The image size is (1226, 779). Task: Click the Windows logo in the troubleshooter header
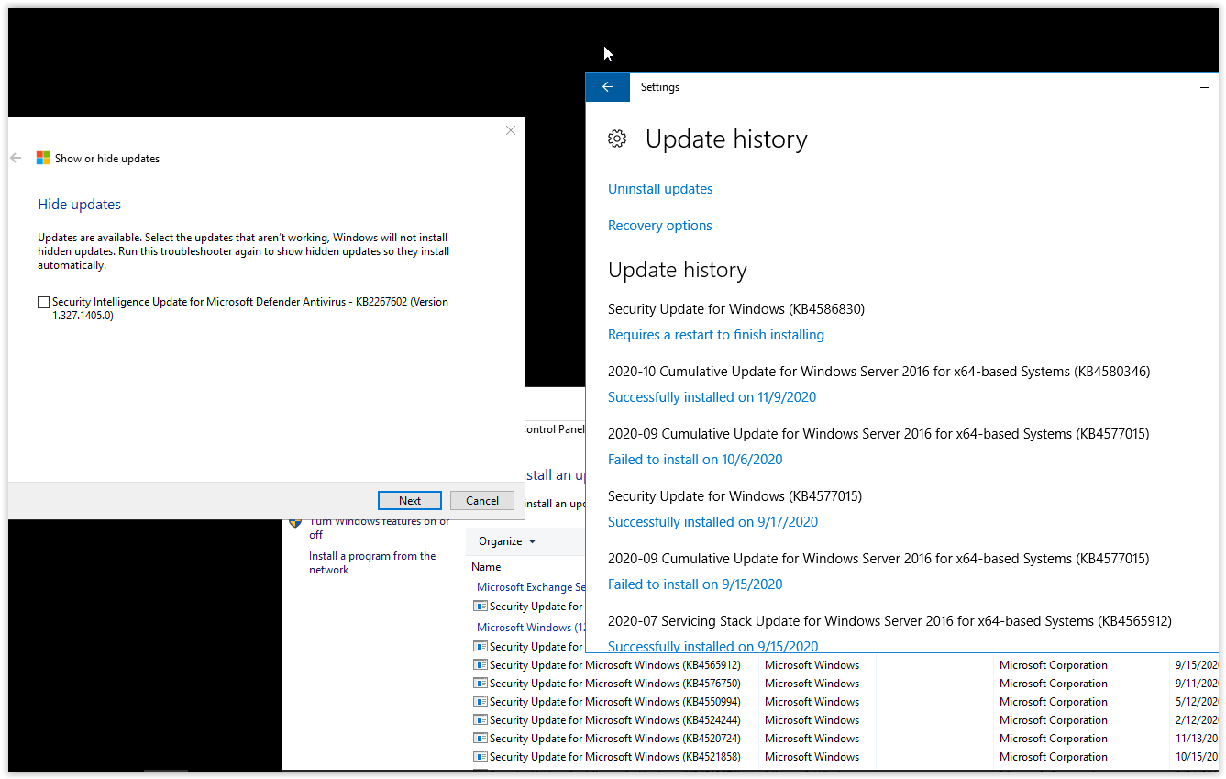pyautogui.click(x=42, y=157)
